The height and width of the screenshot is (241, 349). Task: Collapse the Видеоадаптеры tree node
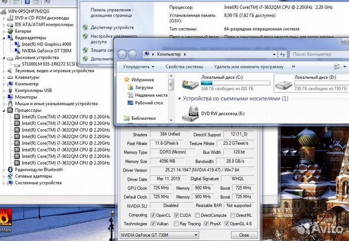point(4,38)
